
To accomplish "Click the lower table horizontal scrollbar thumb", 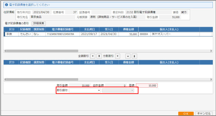I will point(42,79).
